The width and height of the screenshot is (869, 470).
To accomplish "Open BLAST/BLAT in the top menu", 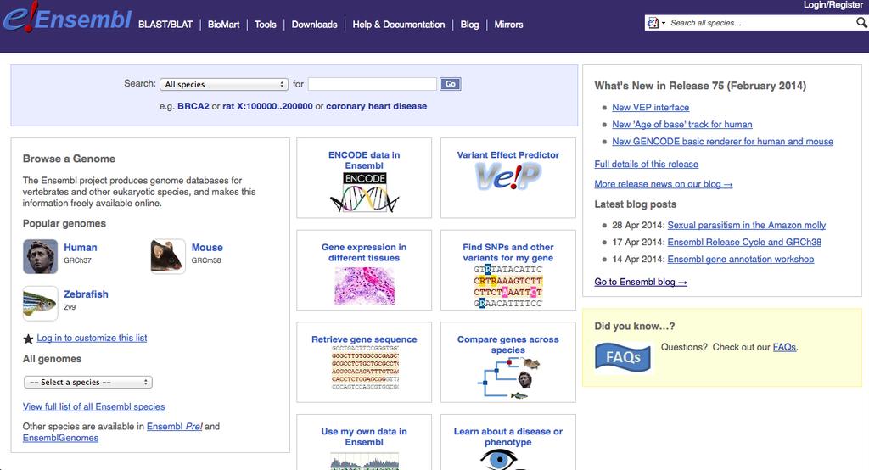I will click(x=165, y=25).
